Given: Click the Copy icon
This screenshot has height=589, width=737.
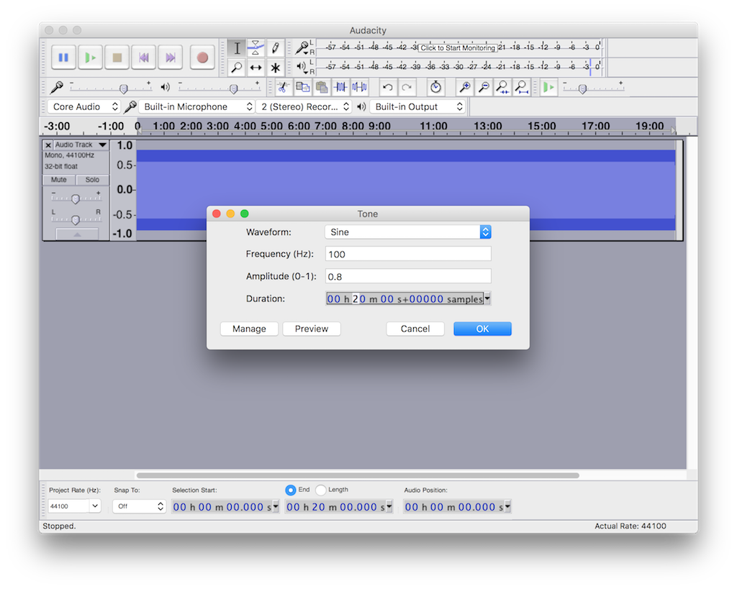Looking at the screenshot, I should tap(303, 87).
